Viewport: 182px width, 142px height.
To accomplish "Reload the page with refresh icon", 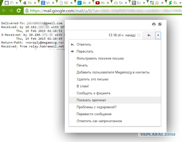I will coord(19,11).
